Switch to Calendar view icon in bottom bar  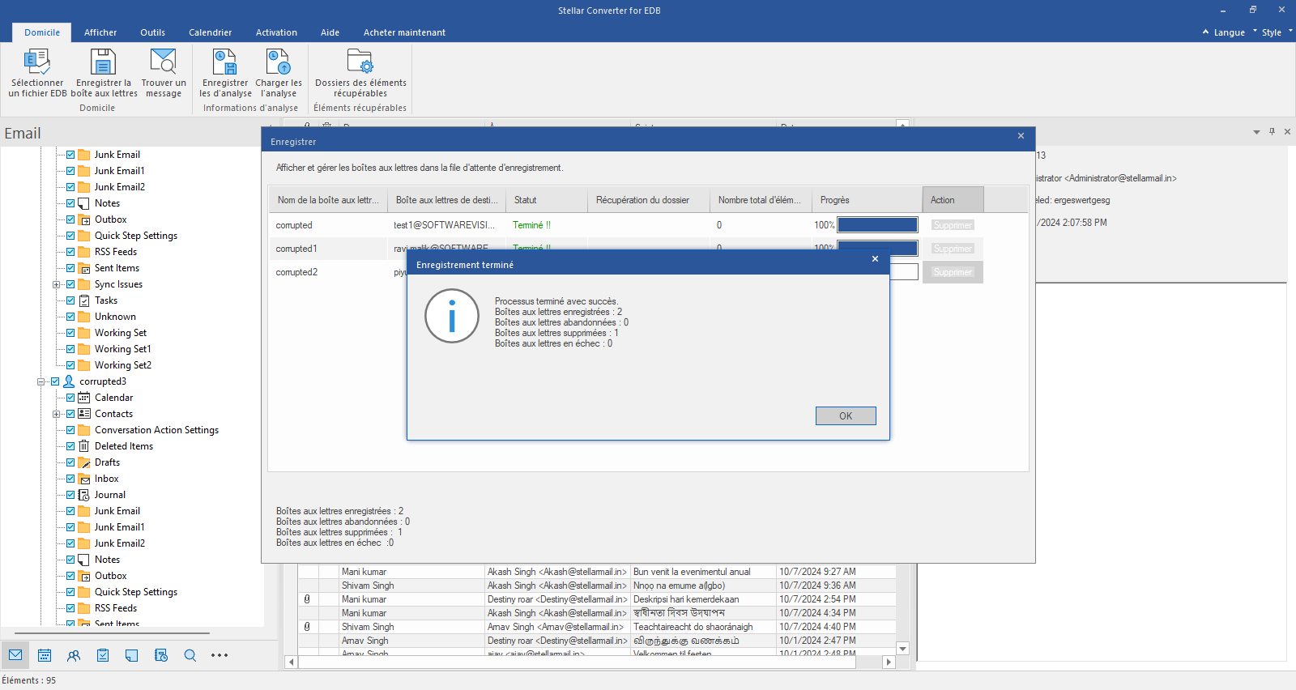click(x=45, y=655)
